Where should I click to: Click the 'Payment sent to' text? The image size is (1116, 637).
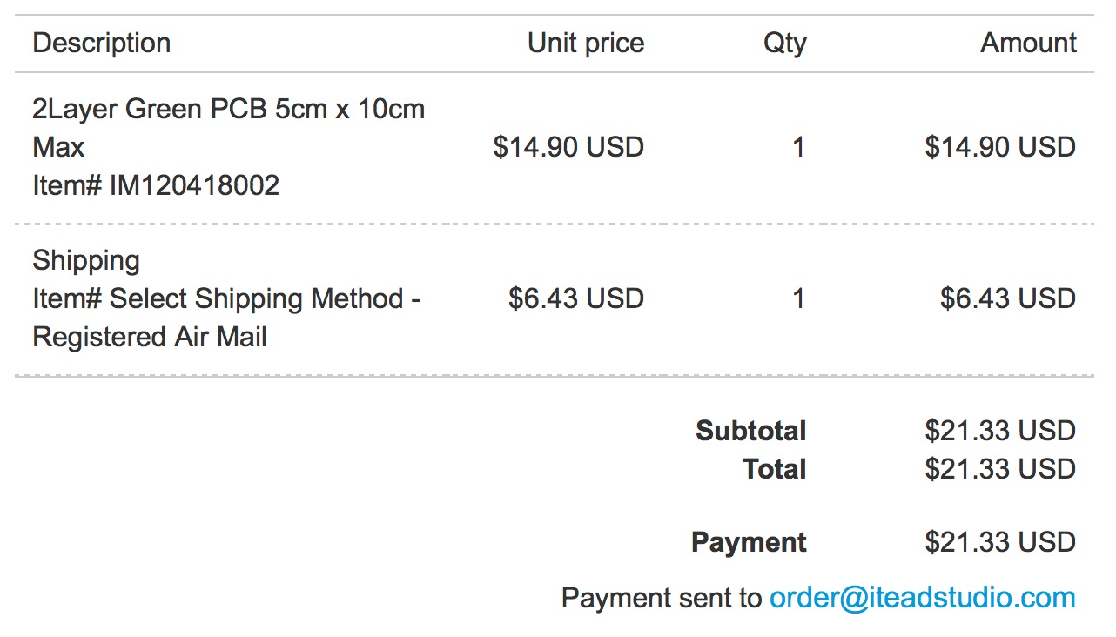(662, 598)
